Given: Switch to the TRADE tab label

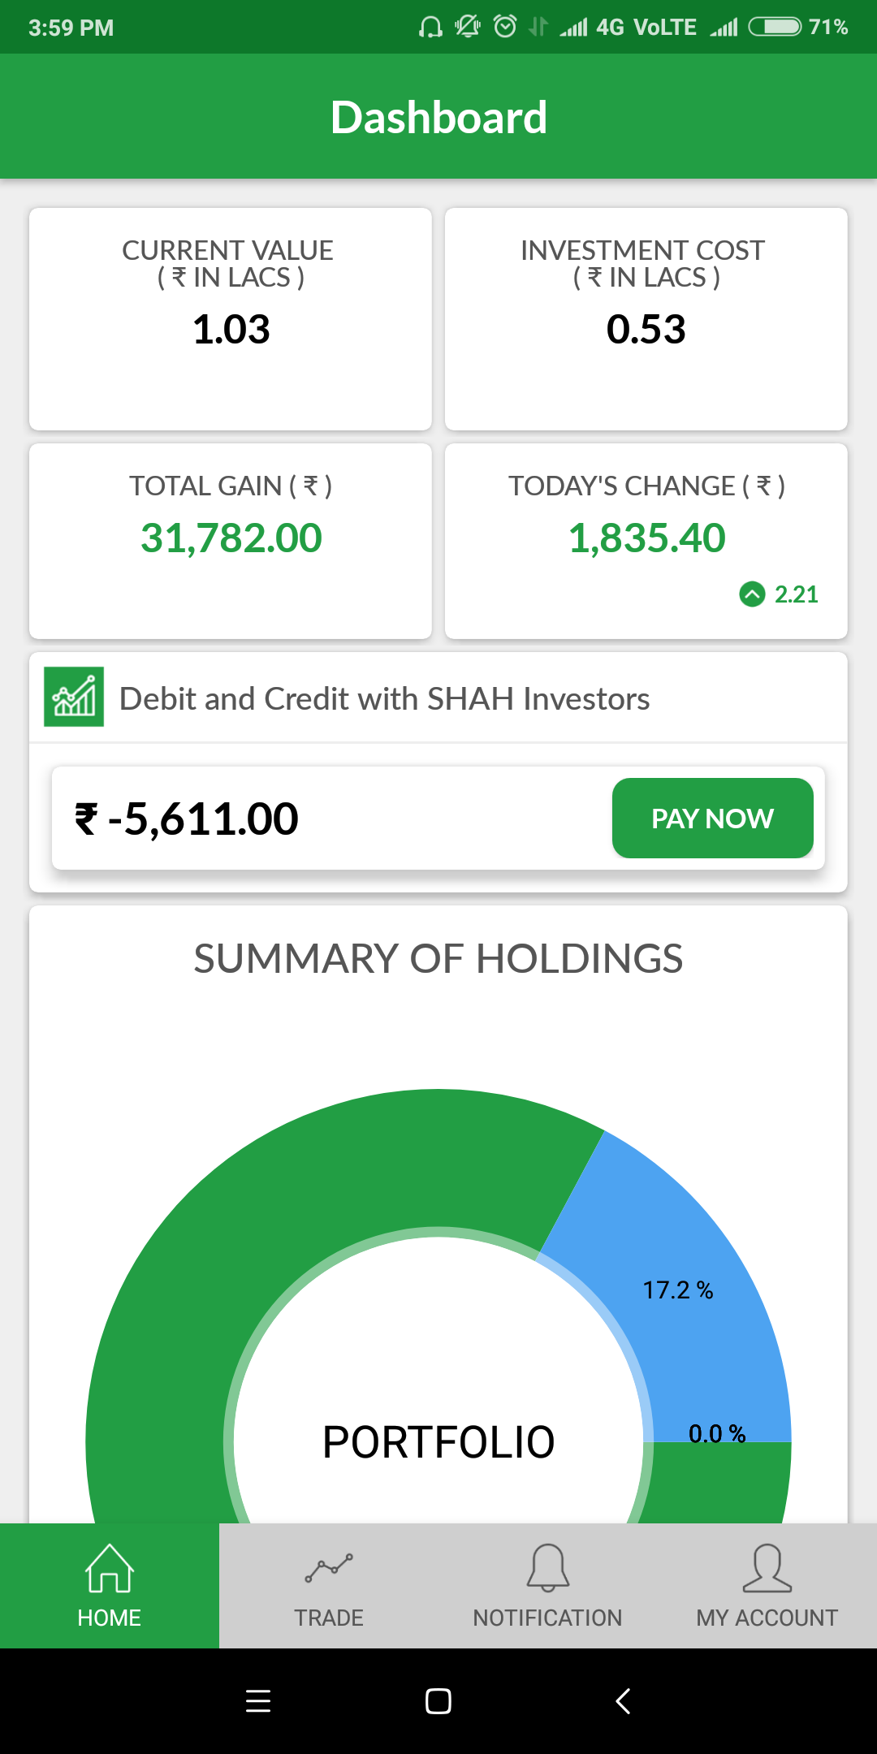Looking at the screenshot, I should click(329, 1618).
